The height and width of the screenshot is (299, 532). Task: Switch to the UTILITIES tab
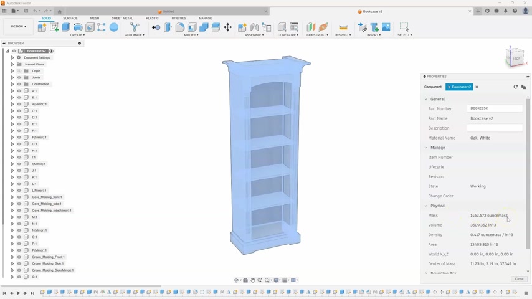179,18
